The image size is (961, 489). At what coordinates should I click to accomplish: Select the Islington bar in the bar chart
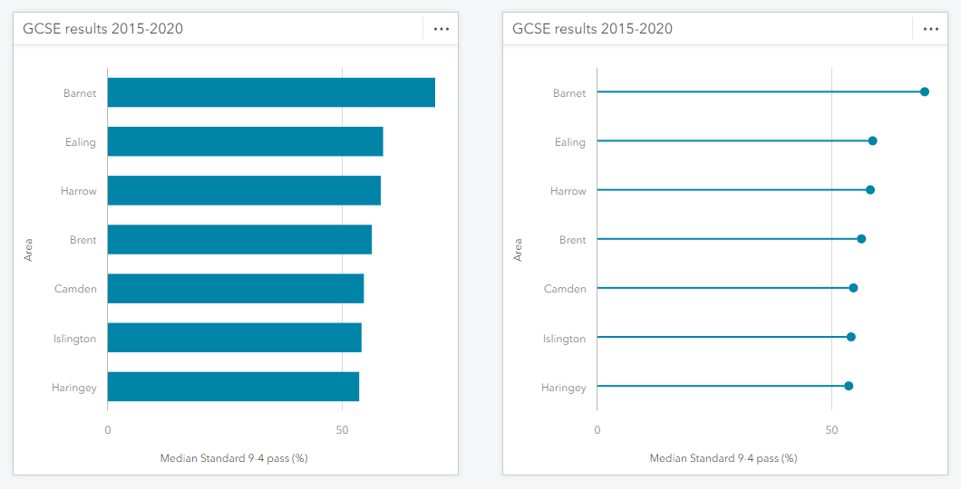click(234, 337)
